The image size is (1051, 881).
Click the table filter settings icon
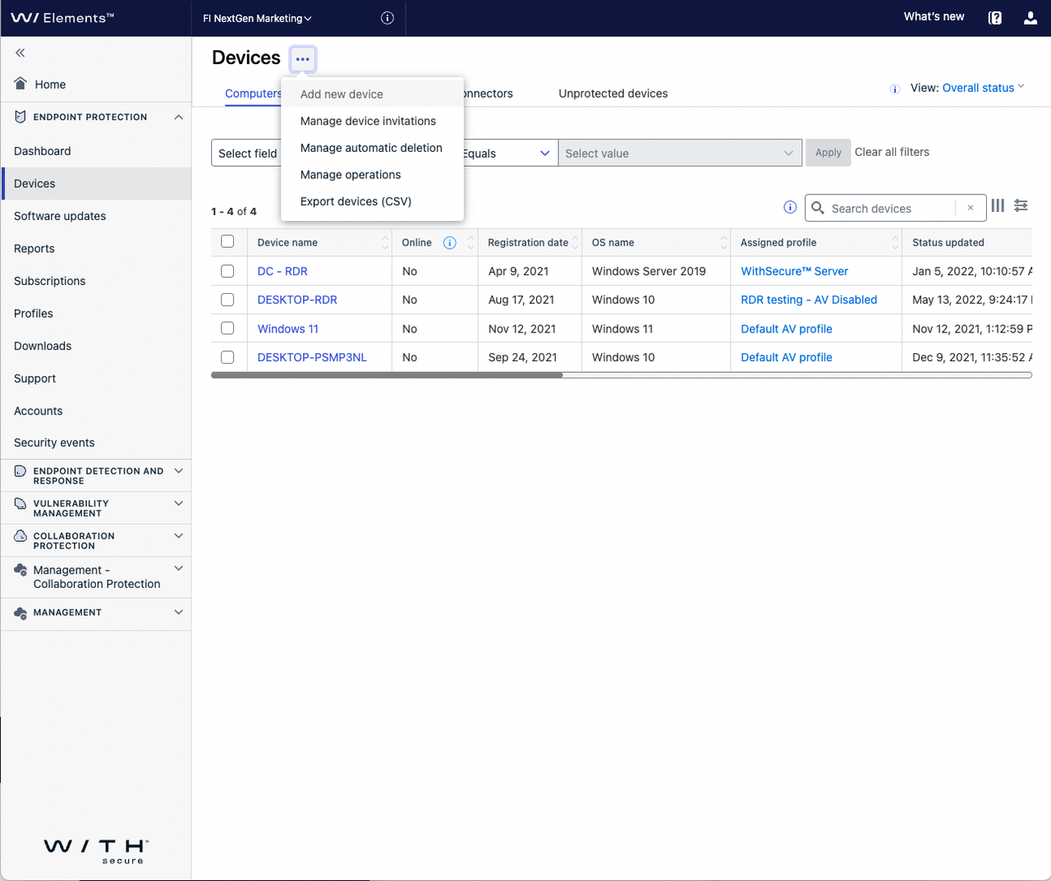[x=1021, y=205]
